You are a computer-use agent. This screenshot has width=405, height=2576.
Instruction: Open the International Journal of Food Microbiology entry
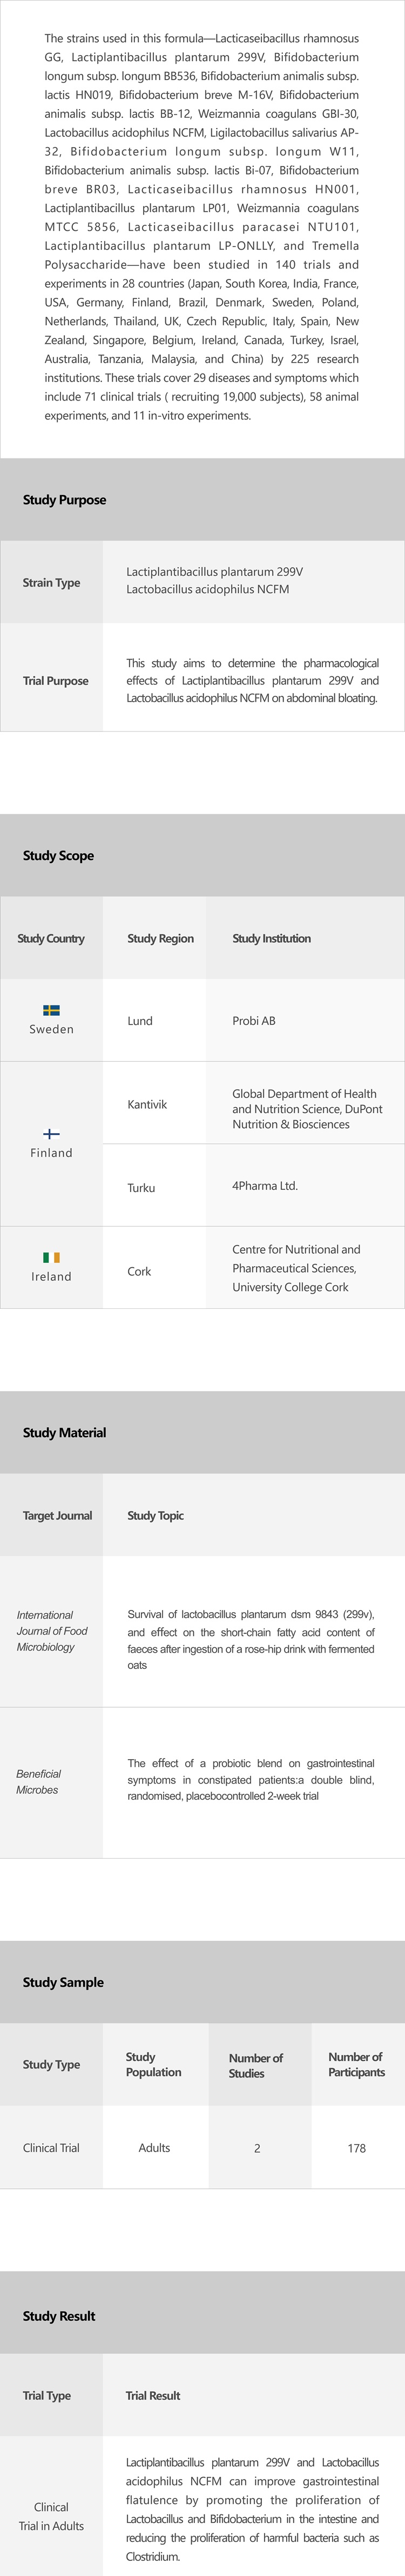click(52, 1630)
